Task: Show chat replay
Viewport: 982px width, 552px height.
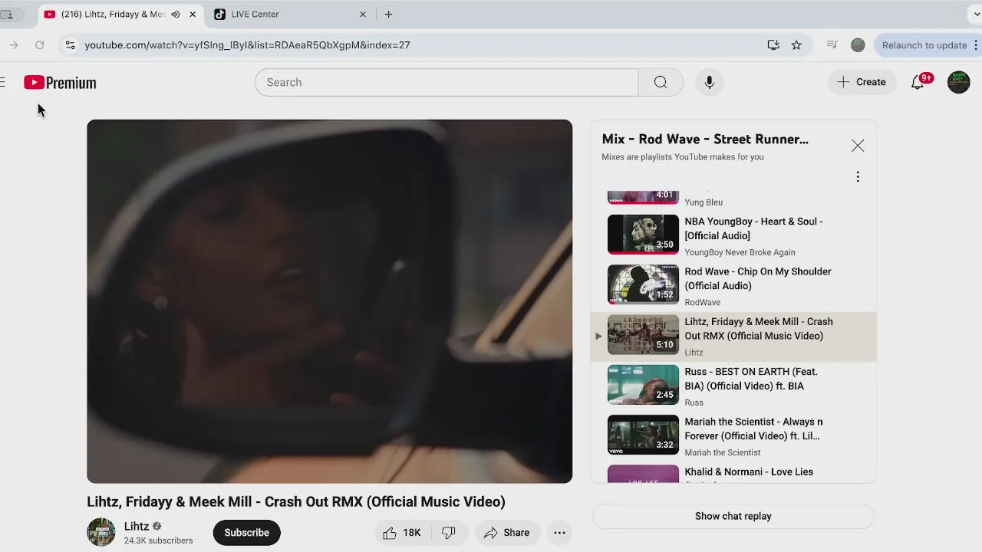Action: point(733,516)
